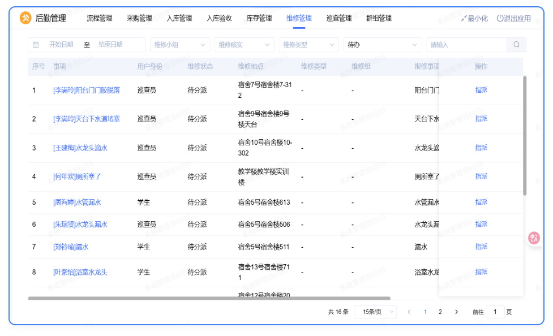Go to previous page using left arrow
The width and height of the screenshot is (553, 336).
click(x=409, y=312)
